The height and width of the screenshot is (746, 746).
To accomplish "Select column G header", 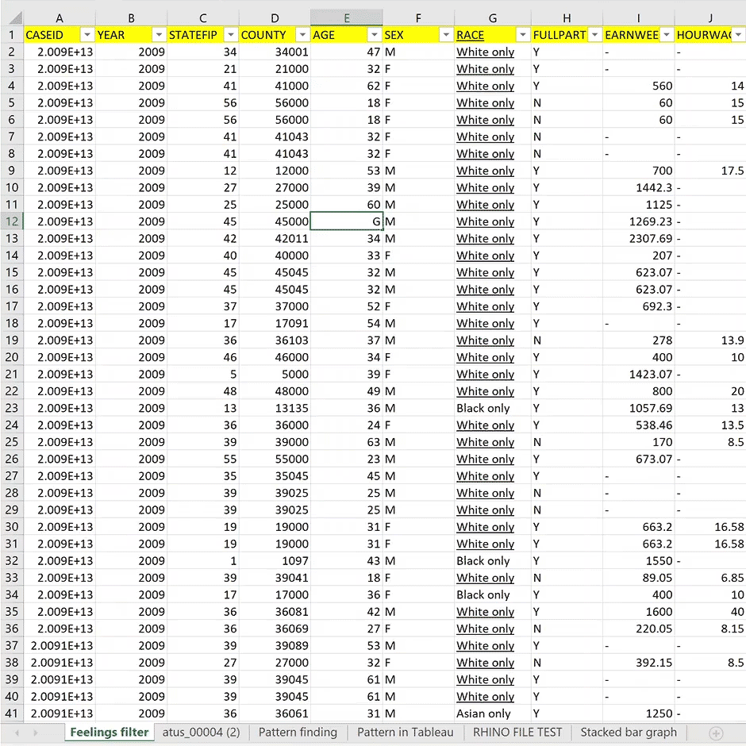I will coord(492,18).
